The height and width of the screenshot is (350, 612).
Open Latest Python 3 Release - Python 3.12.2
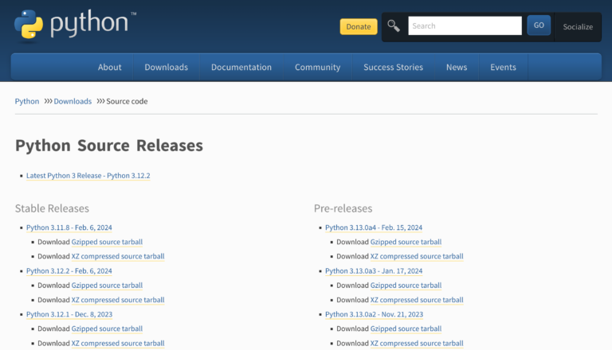pyautogui.click(x=88, y=176)
